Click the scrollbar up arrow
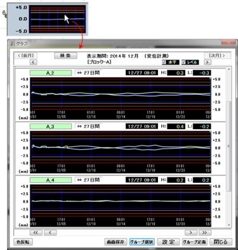 [x=228, y=69]
